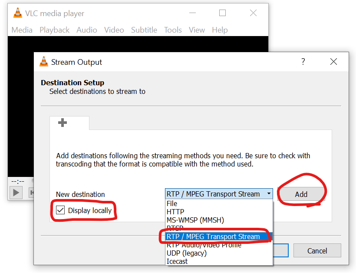Click the VLC cone icon in main window title bar

(18, 13)
